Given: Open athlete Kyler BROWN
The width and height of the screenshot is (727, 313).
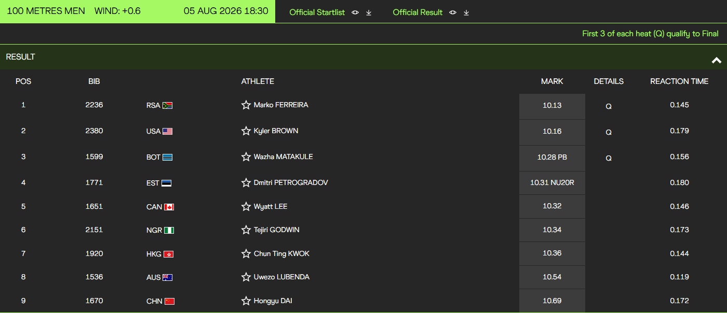Looking at the screenshot, I should (276, 131).
